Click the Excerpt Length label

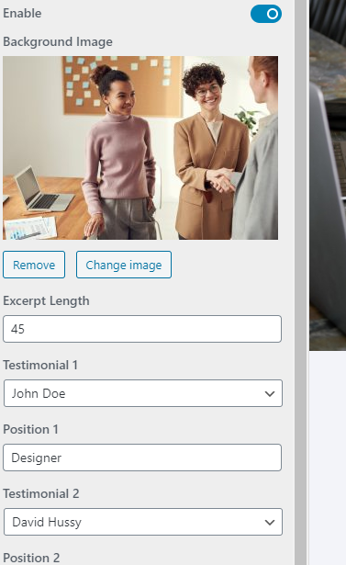click(46, 301)
